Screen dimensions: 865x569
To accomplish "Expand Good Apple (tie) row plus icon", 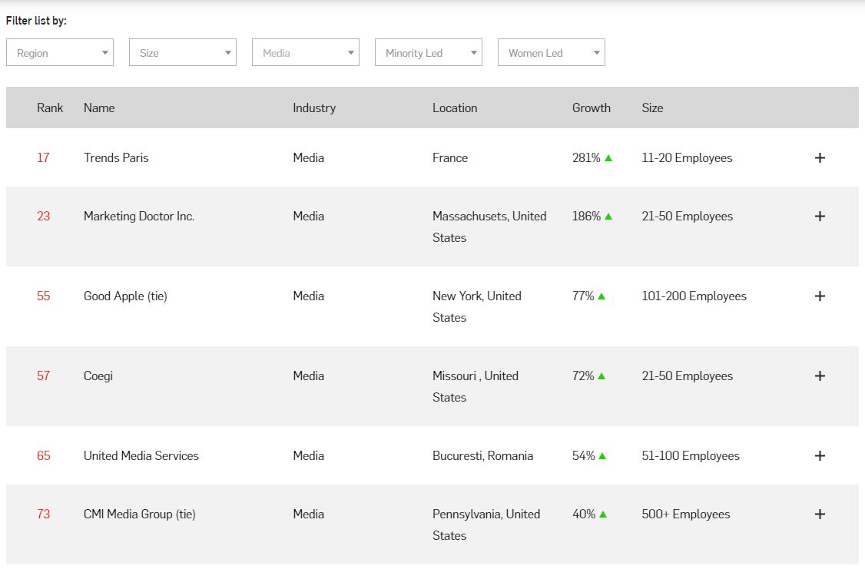I will pyautogui.click(x=820, y=296).
